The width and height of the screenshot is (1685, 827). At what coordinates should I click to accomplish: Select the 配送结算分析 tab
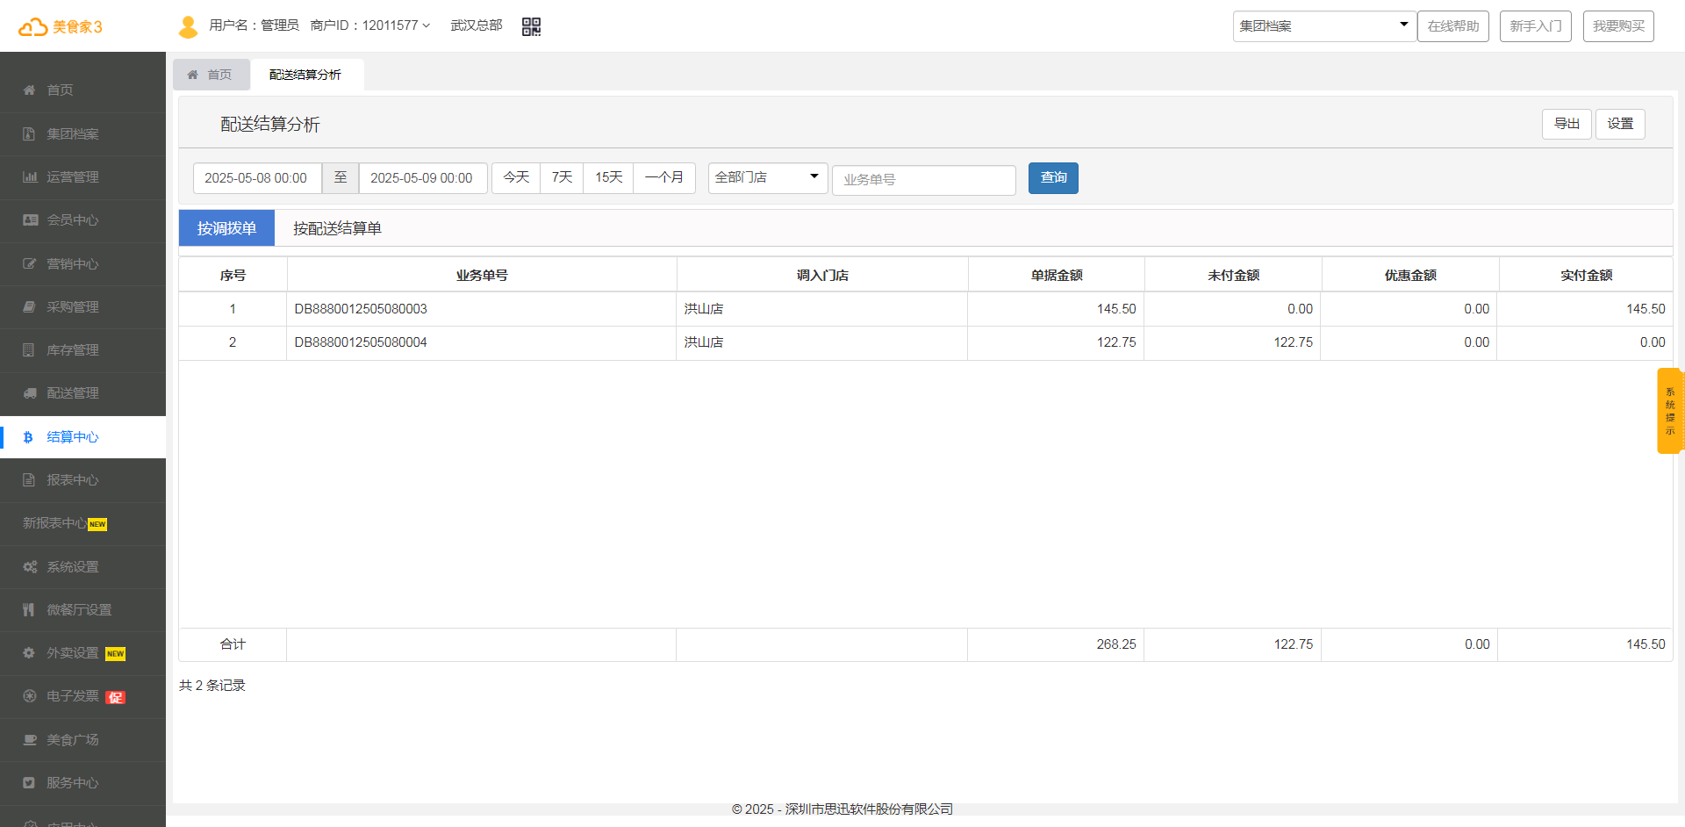point(305,75)
